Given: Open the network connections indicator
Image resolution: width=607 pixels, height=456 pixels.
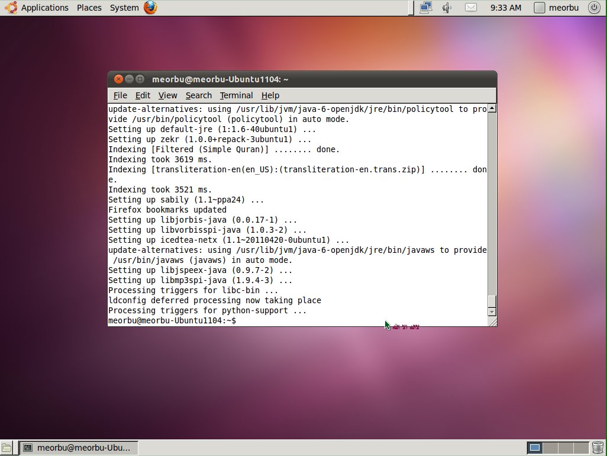Looking at the screenshot, I should pyautogui.click(x=427, y=8).
